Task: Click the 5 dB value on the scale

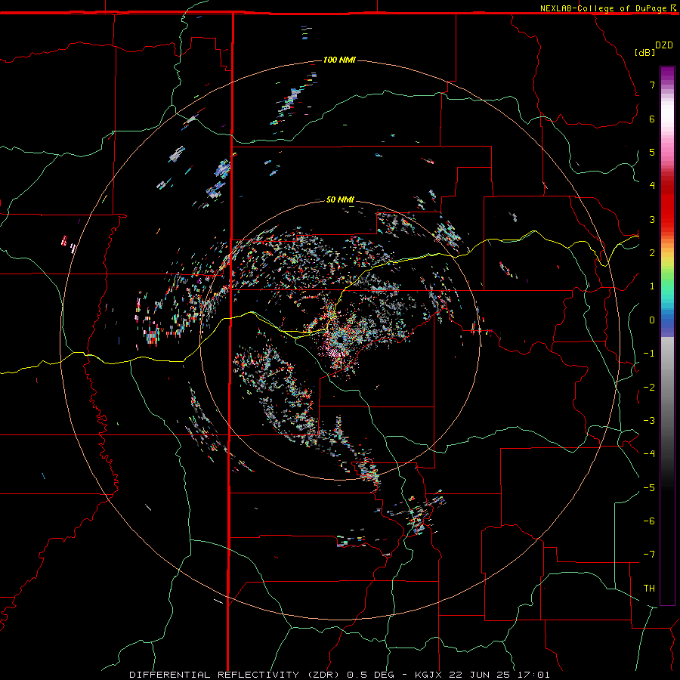Action: tap(652, 152)
